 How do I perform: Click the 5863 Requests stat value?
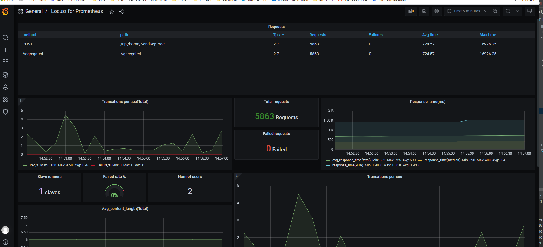click(x=276, y=116)
